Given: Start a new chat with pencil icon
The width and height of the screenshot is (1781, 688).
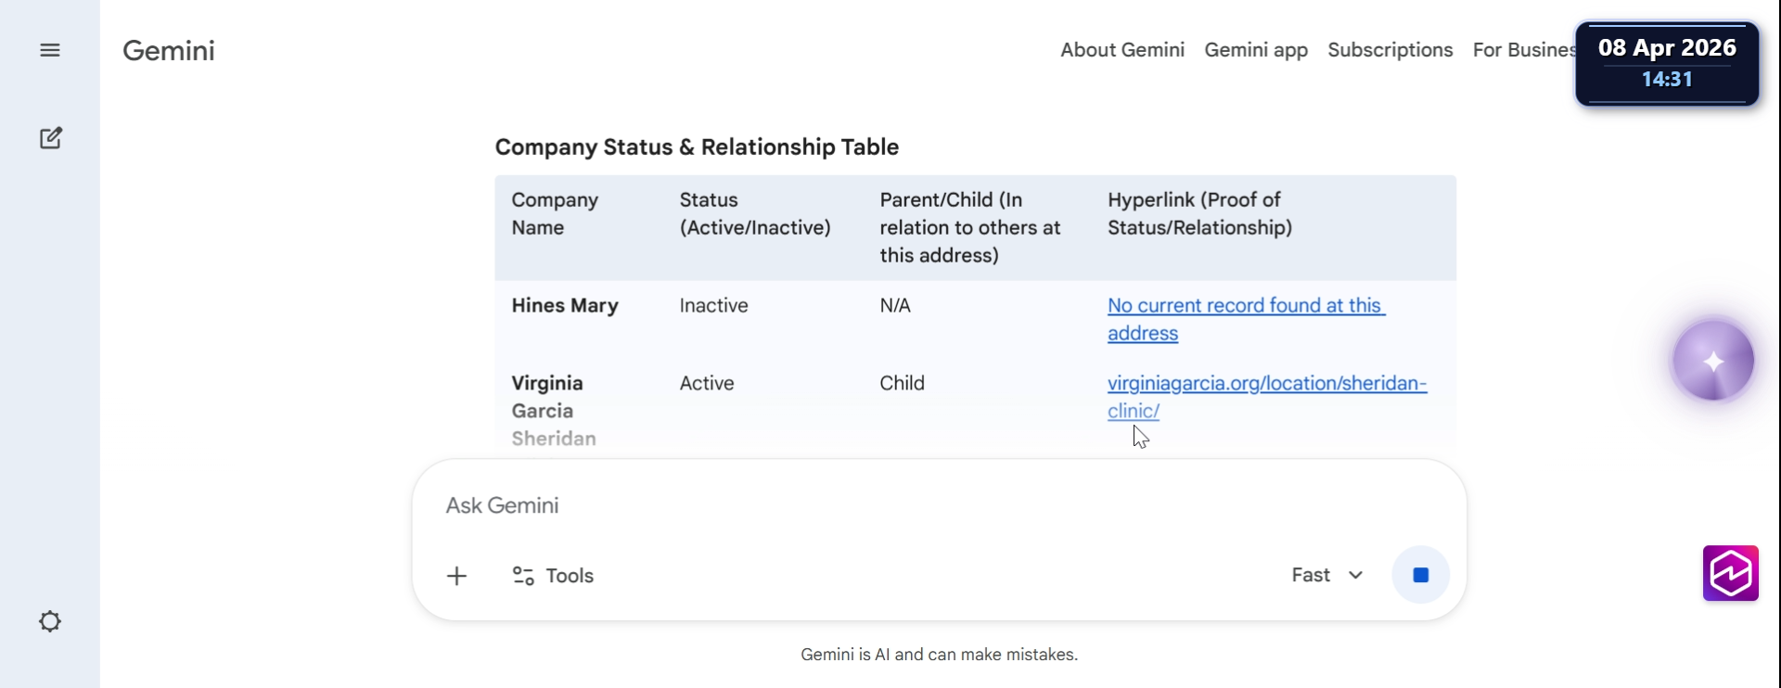Looking at the screenshot, I should pos(51,138).
